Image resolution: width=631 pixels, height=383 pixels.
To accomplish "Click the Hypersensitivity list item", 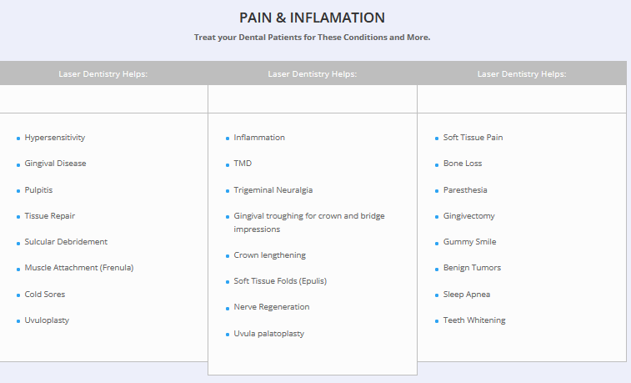I will [55, 138].
